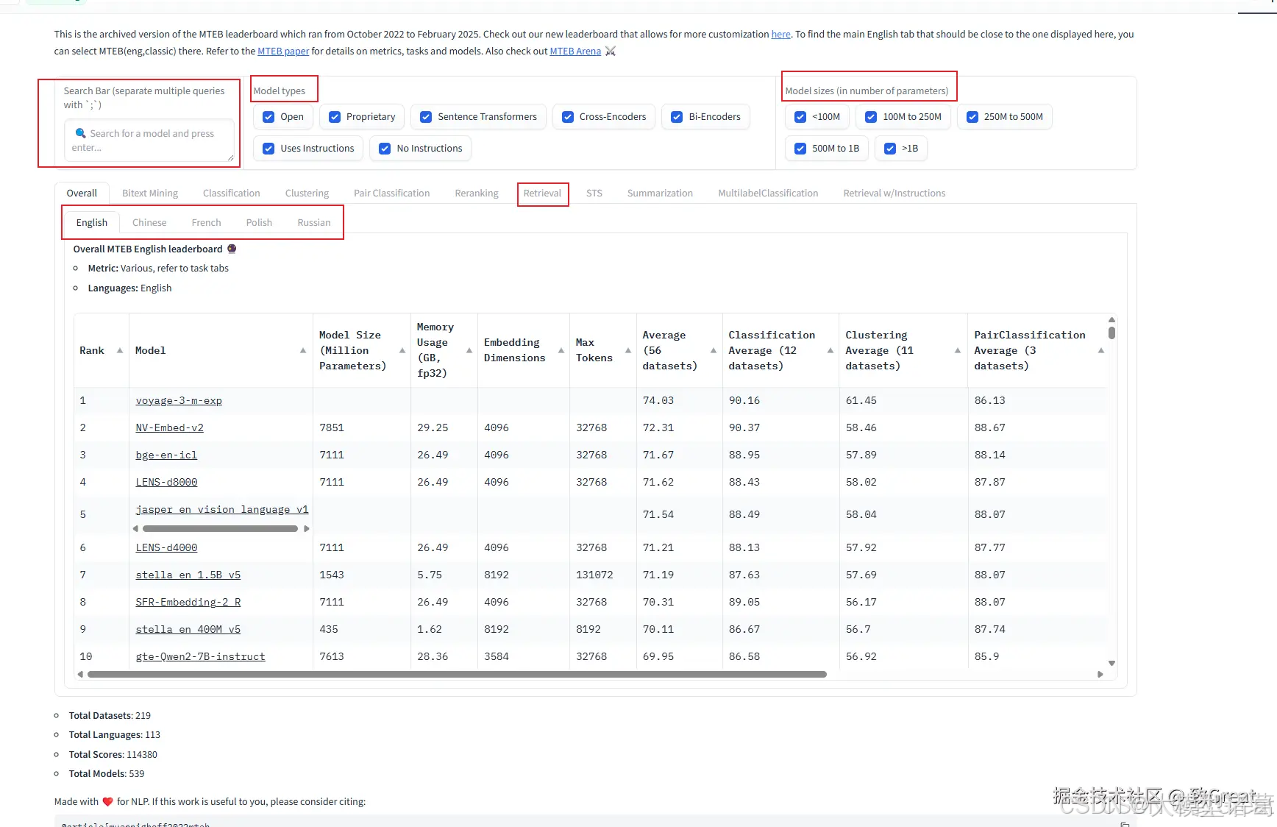Viewport: 1277px width, 827px height.
Task: Sort by Average (56 datasets) arrow
Action: [714, 350]
